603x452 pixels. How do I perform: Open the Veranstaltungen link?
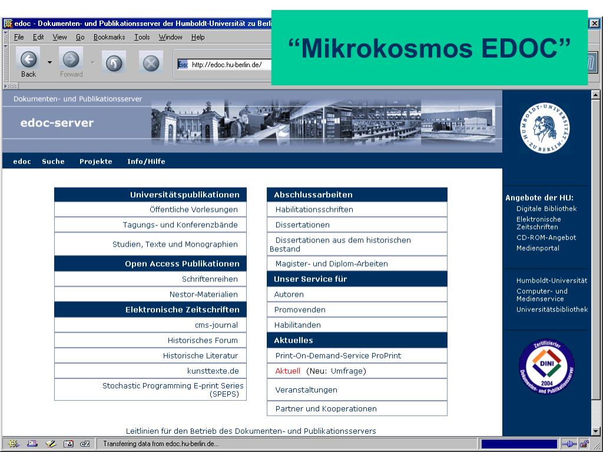[306, 390]
